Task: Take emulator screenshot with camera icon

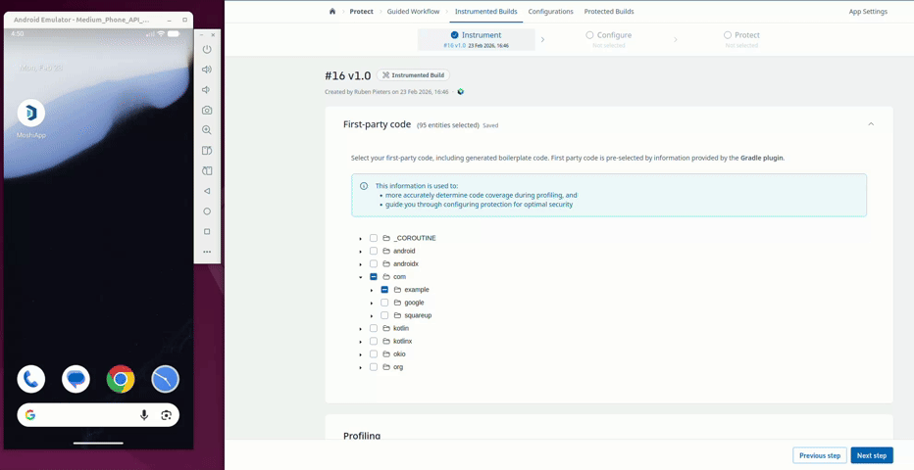Action: [207, 111]
